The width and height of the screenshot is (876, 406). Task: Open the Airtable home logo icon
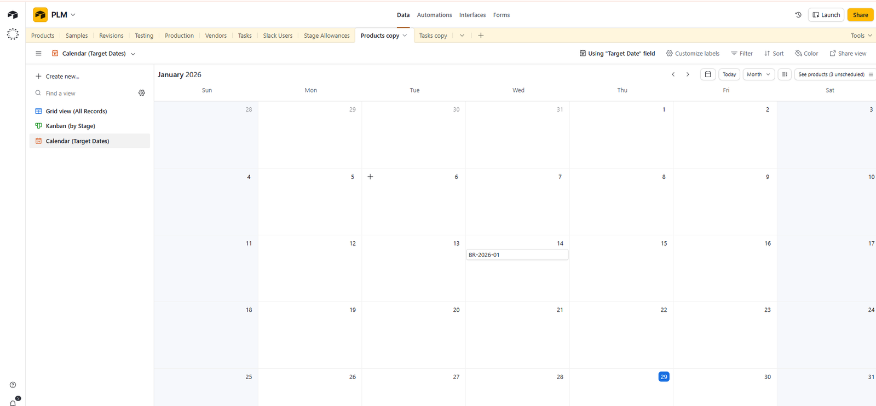tap(13, 15)
